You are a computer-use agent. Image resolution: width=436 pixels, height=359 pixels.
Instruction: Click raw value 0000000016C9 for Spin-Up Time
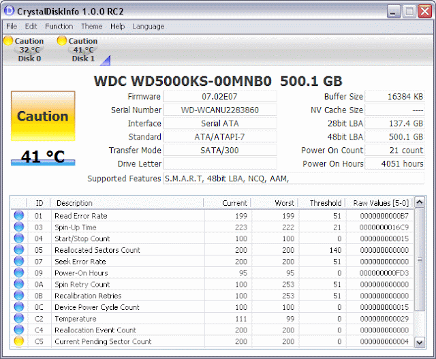(x=384, y=228)
